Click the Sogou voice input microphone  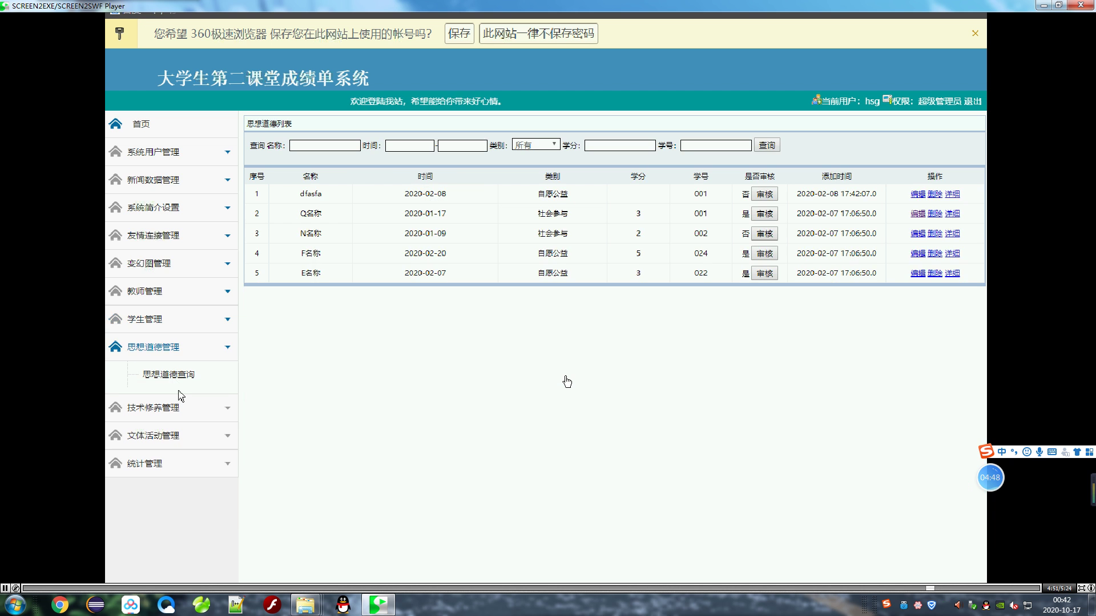[x=1039, y=452]
